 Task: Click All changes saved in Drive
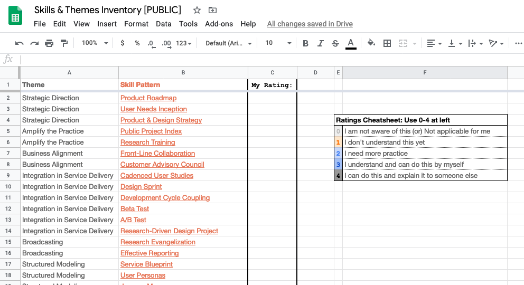pyautogui.click(x=310, y=24)
